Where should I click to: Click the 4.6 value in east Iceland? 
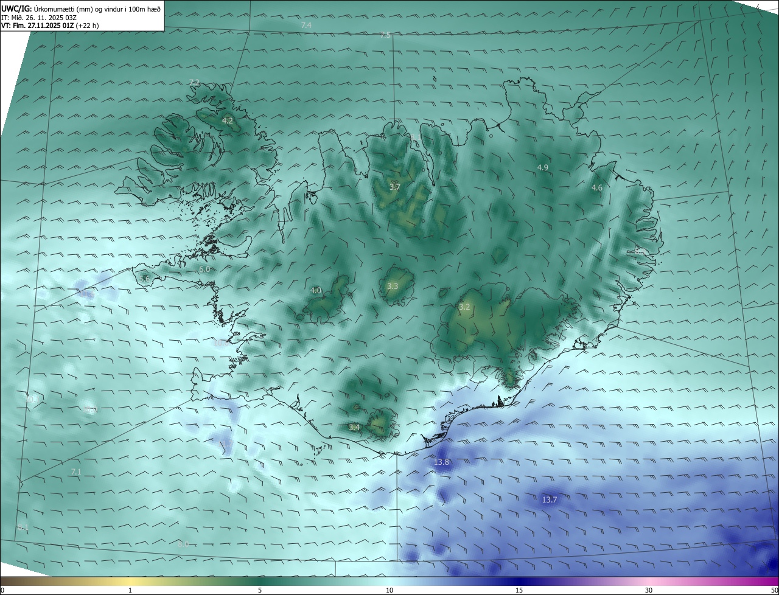click(597, 188)
